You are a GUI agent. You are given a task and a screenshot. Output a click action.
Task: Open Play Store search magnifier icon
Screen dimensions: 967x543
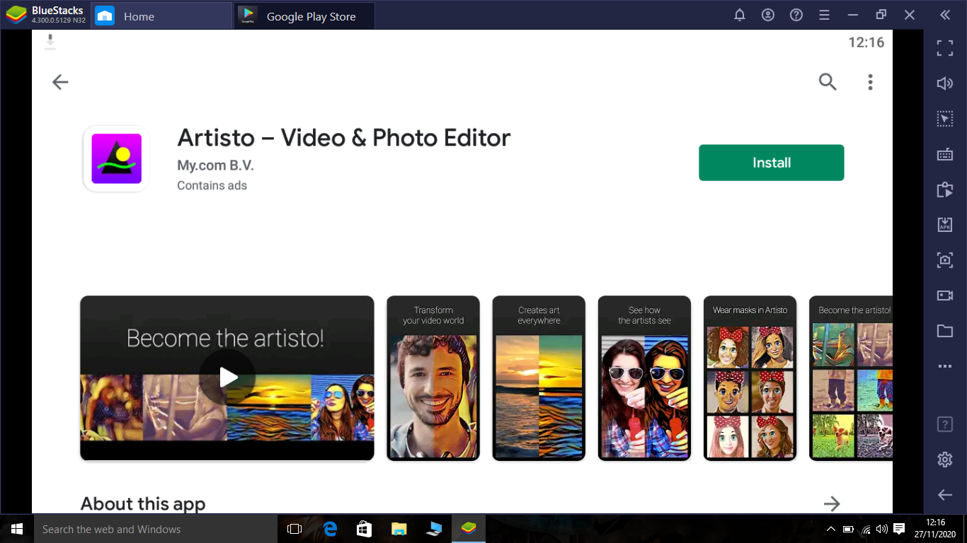pyautogui.click(x=828, y=82)
